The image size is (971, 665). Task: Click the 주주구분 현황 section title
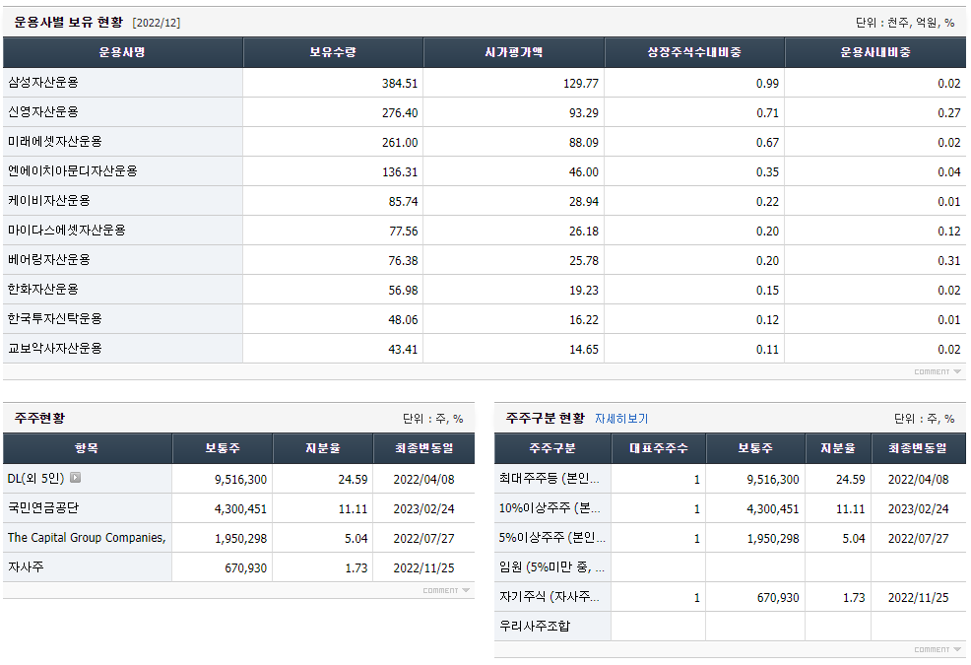coord(545,419)
